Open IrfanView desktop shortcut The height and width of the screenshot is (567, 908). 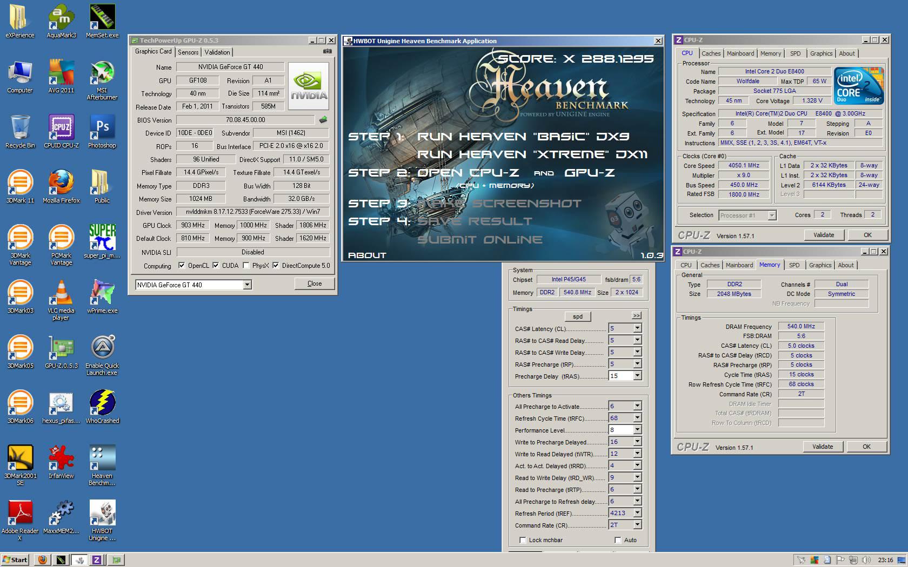point(61,462)
